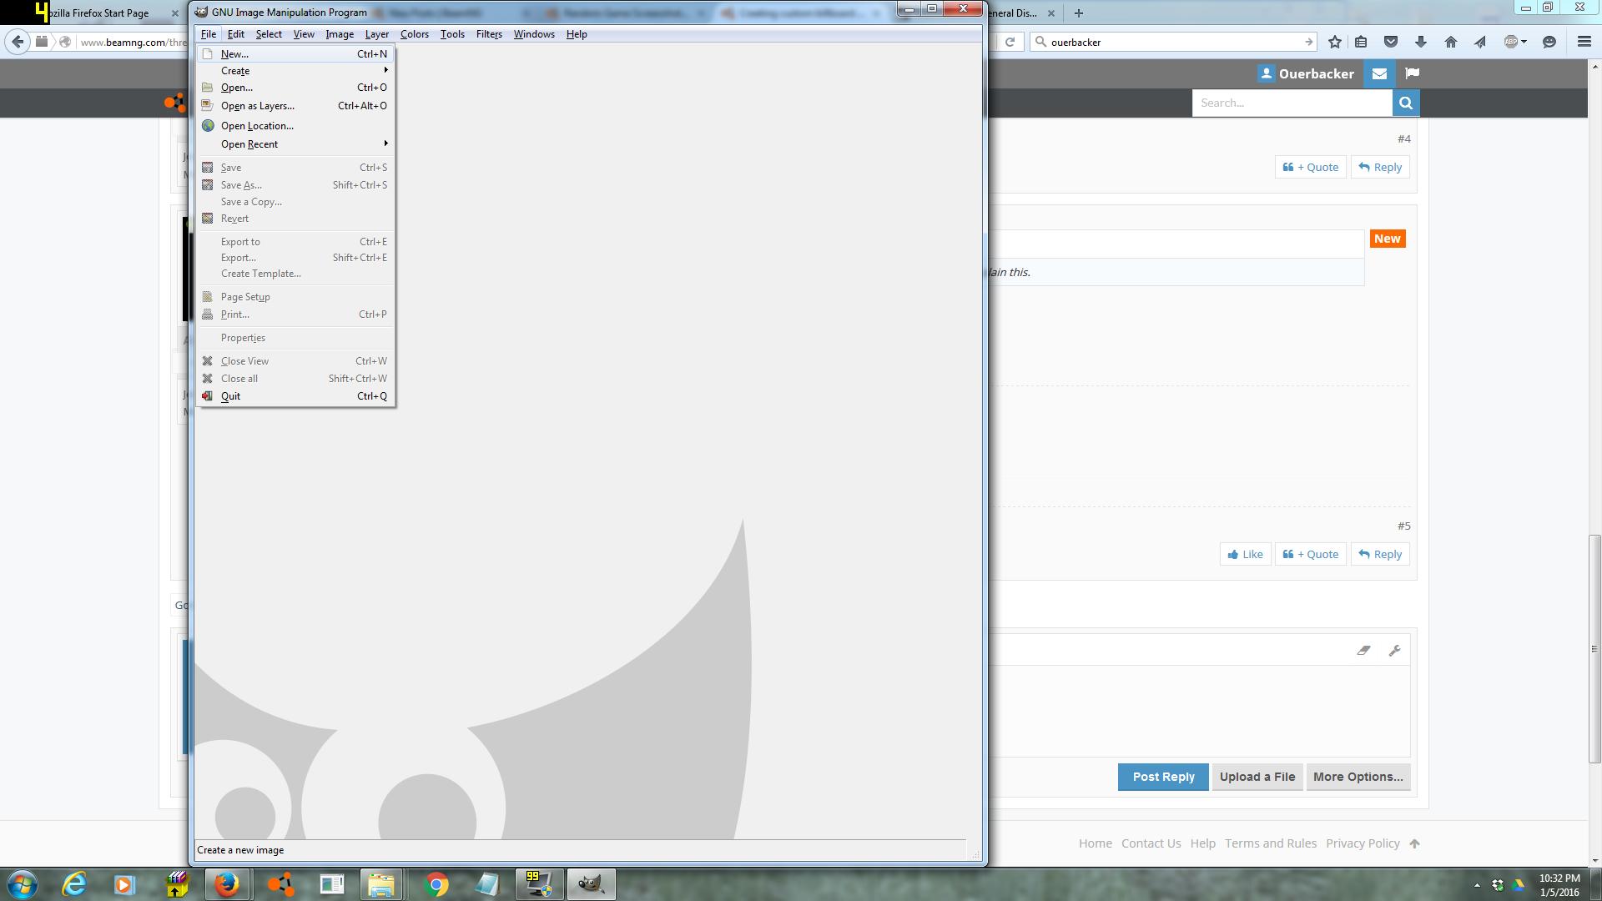Click the forum search magnifier button
Image resolution: width=1602 pixels, height=901 pixels.
(x=1406, y=103)
